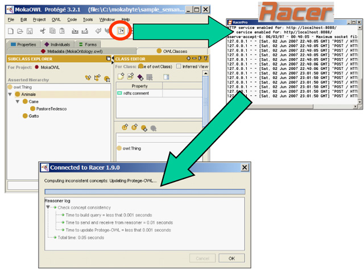Click the first create-restriction icon in conditions toolbar
The height and width of the screenshot is (273, 364).
(125, 127)
